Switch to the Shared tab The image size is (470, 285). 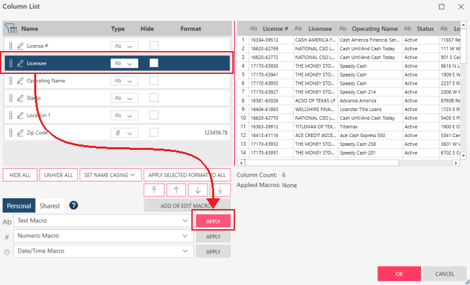(50, 206)
